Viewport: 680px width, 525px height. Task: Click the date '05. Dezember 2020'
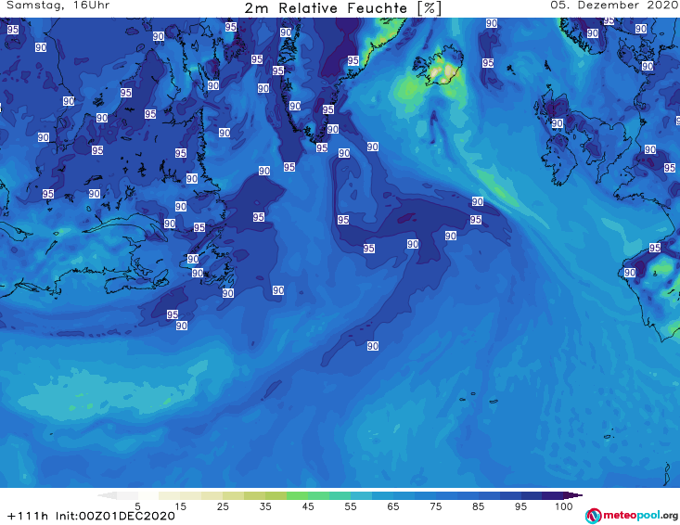click(x=614, y=6)
